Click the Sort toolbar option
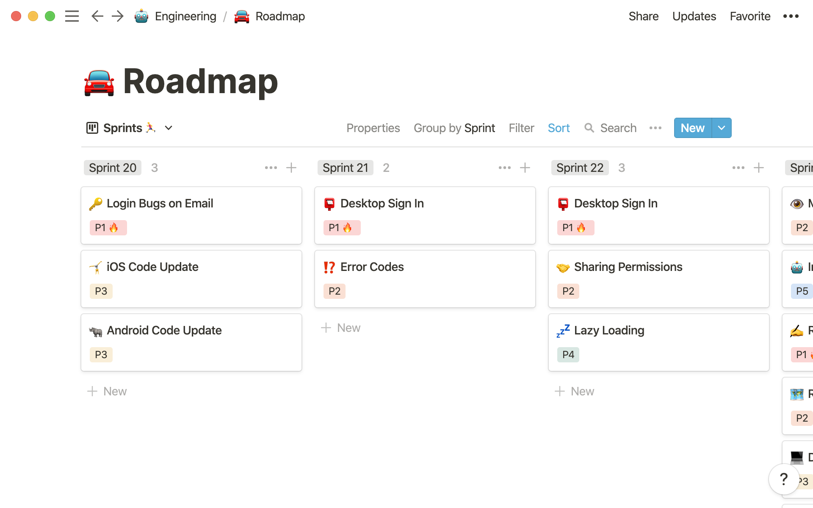Screen dimensions: 813x508 click(x=559, y=127)
